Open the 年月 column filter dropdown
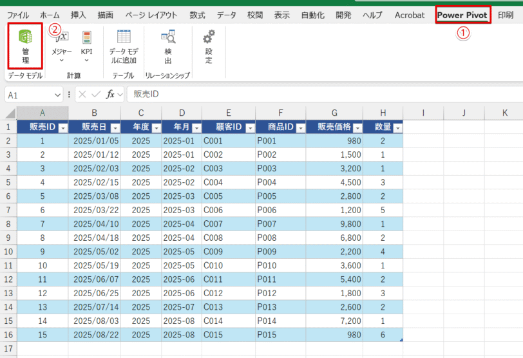The height and width of the screenshot is (358, 523). [197, 127]
